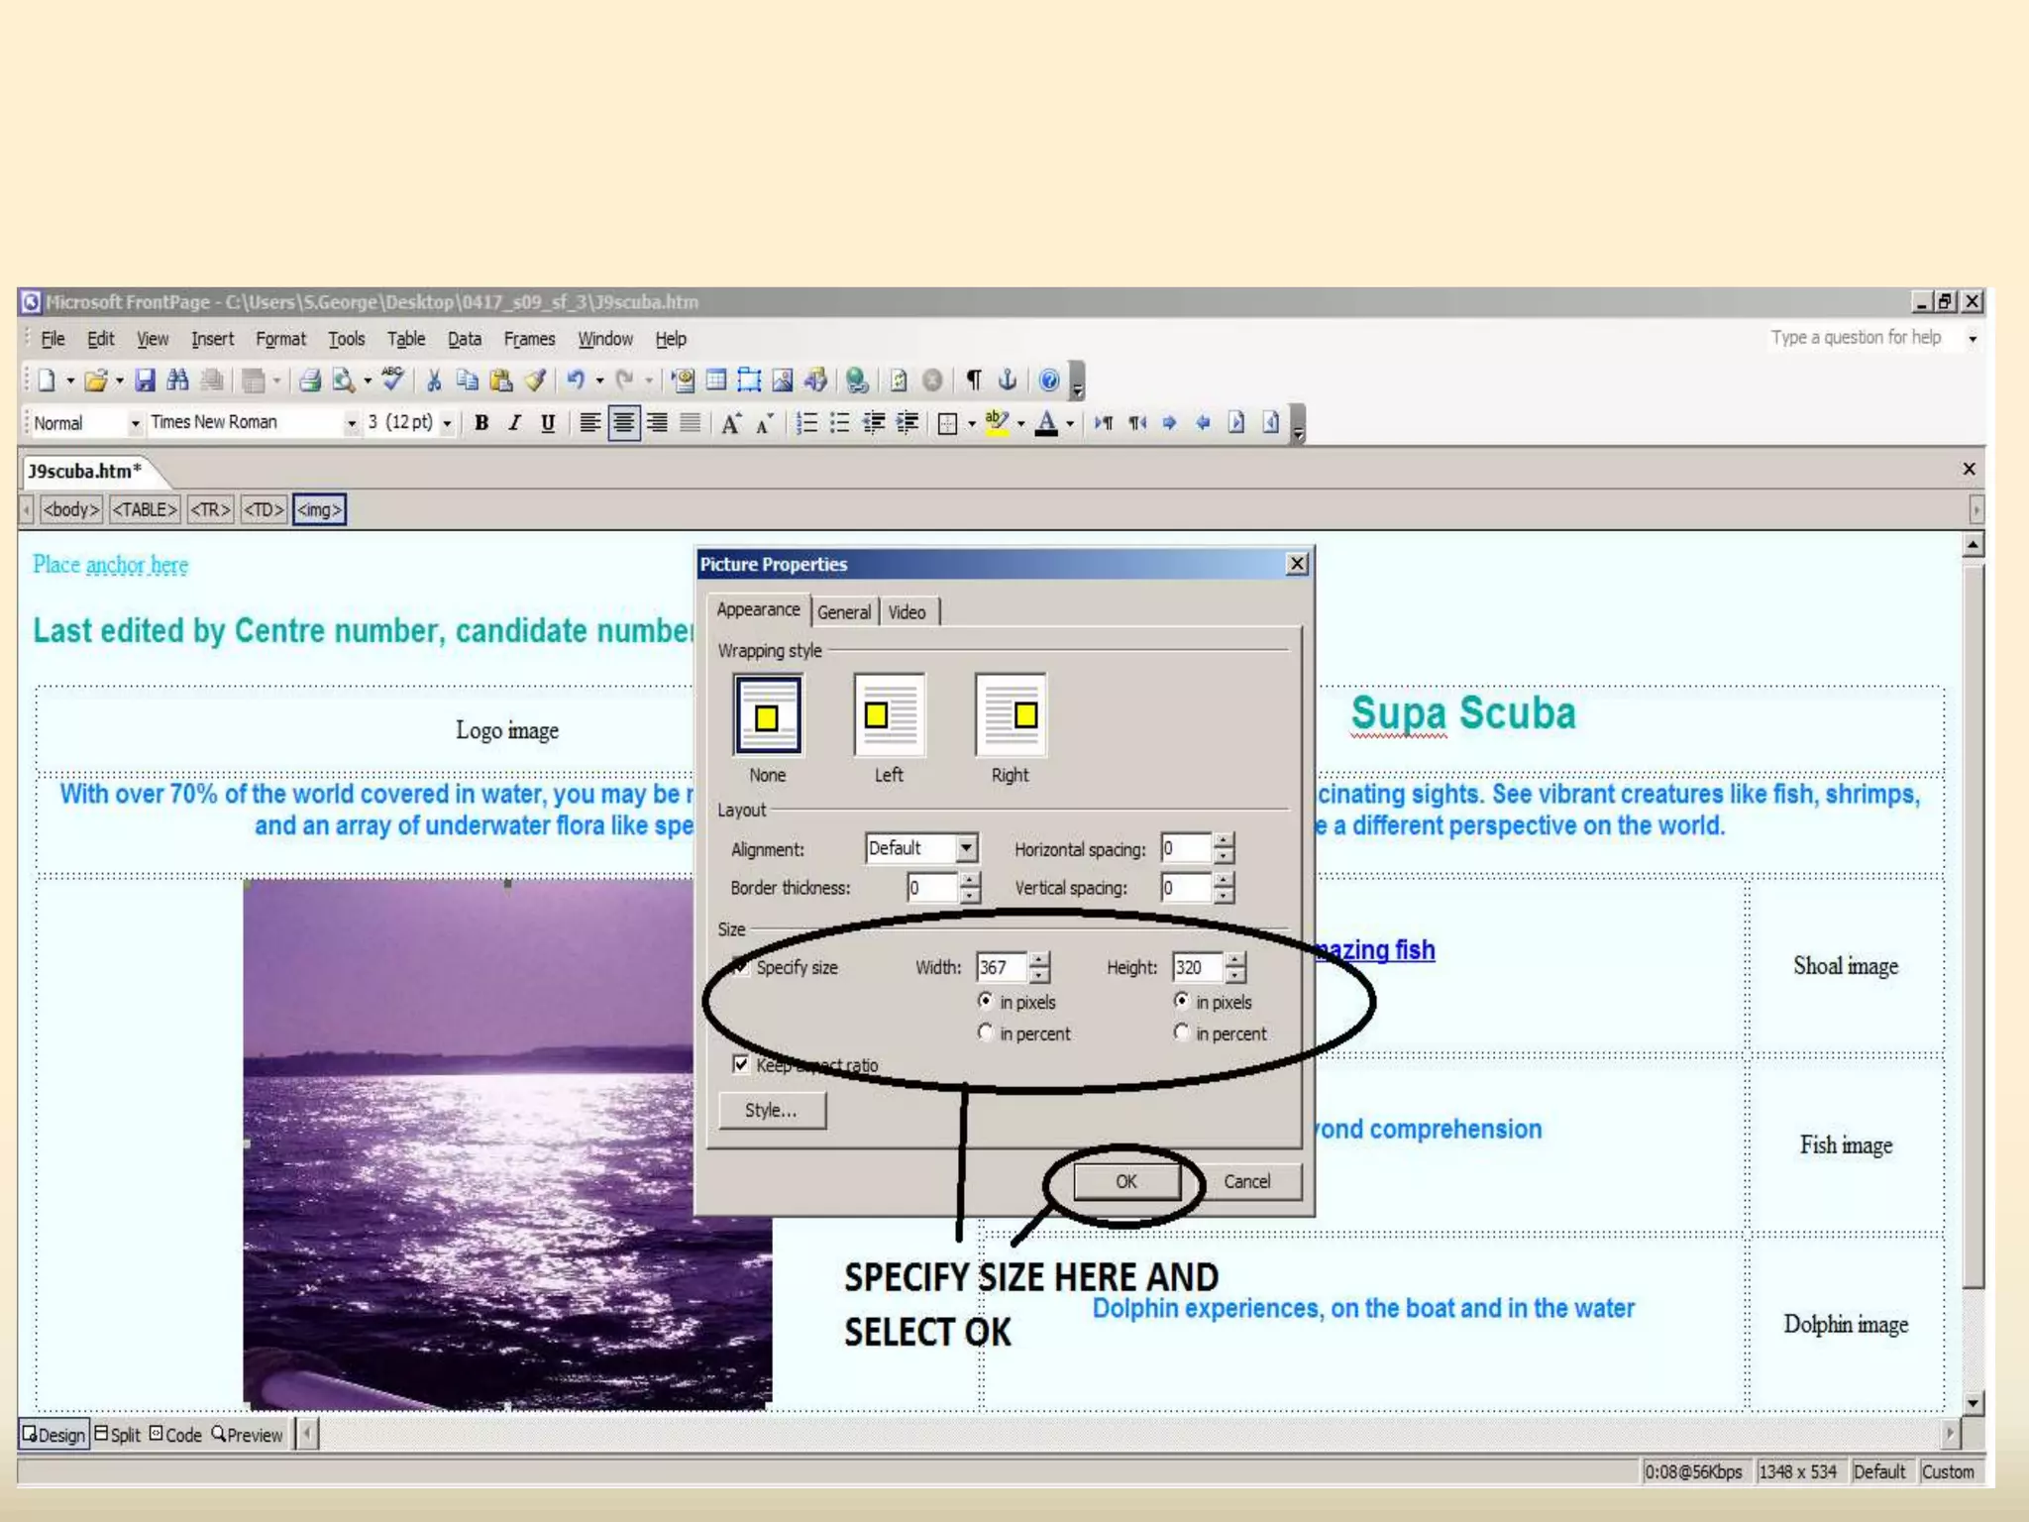Click the bookmark anchor icon

[1007, 380]
